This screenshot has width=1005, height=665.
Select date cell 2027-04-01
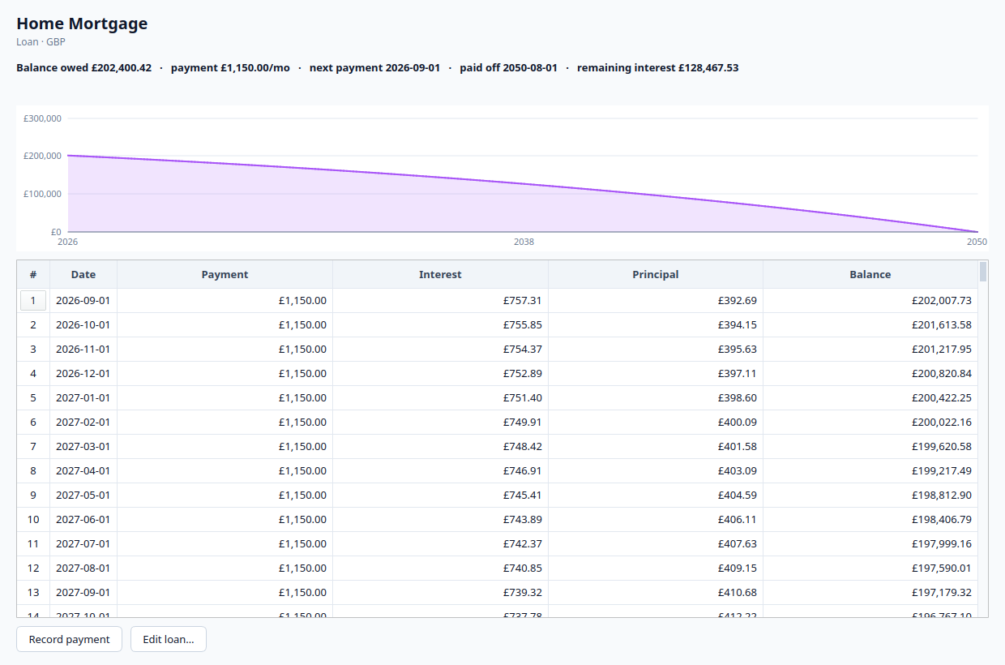[83, 471]
